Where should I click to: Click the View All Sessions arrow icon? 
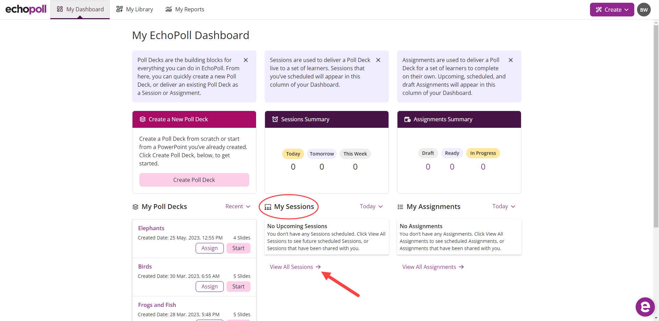coord(318,267)
